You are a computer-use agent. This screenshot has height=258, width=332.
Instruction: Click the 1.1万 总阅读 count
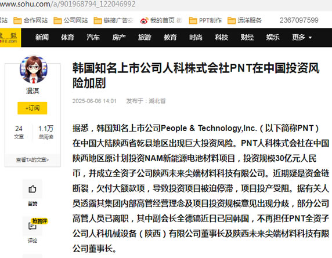point(46,132)
